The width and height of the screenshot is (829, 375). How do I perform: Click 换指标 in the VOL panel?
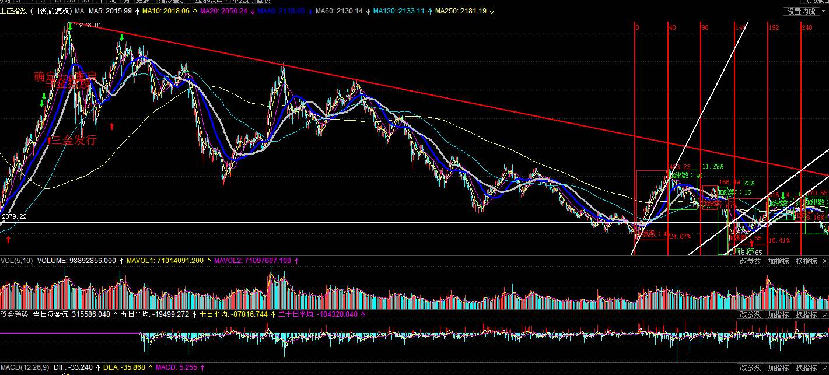click(806, 261)
